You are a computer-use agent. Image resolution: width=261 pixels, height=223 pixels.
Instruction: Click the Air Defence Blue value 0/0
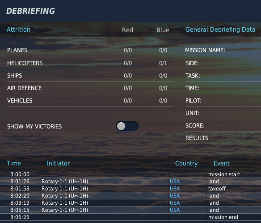click(x=163, y=88)
